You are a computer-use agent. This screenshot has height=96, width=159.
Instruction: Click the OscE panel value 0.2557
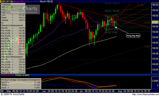point(37,88)
